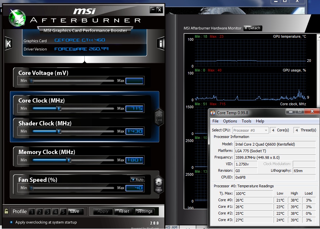The height and width of the screenshot is (229, 320).
Task: Open fan User Define gear icon
Action: pos(159,184)
